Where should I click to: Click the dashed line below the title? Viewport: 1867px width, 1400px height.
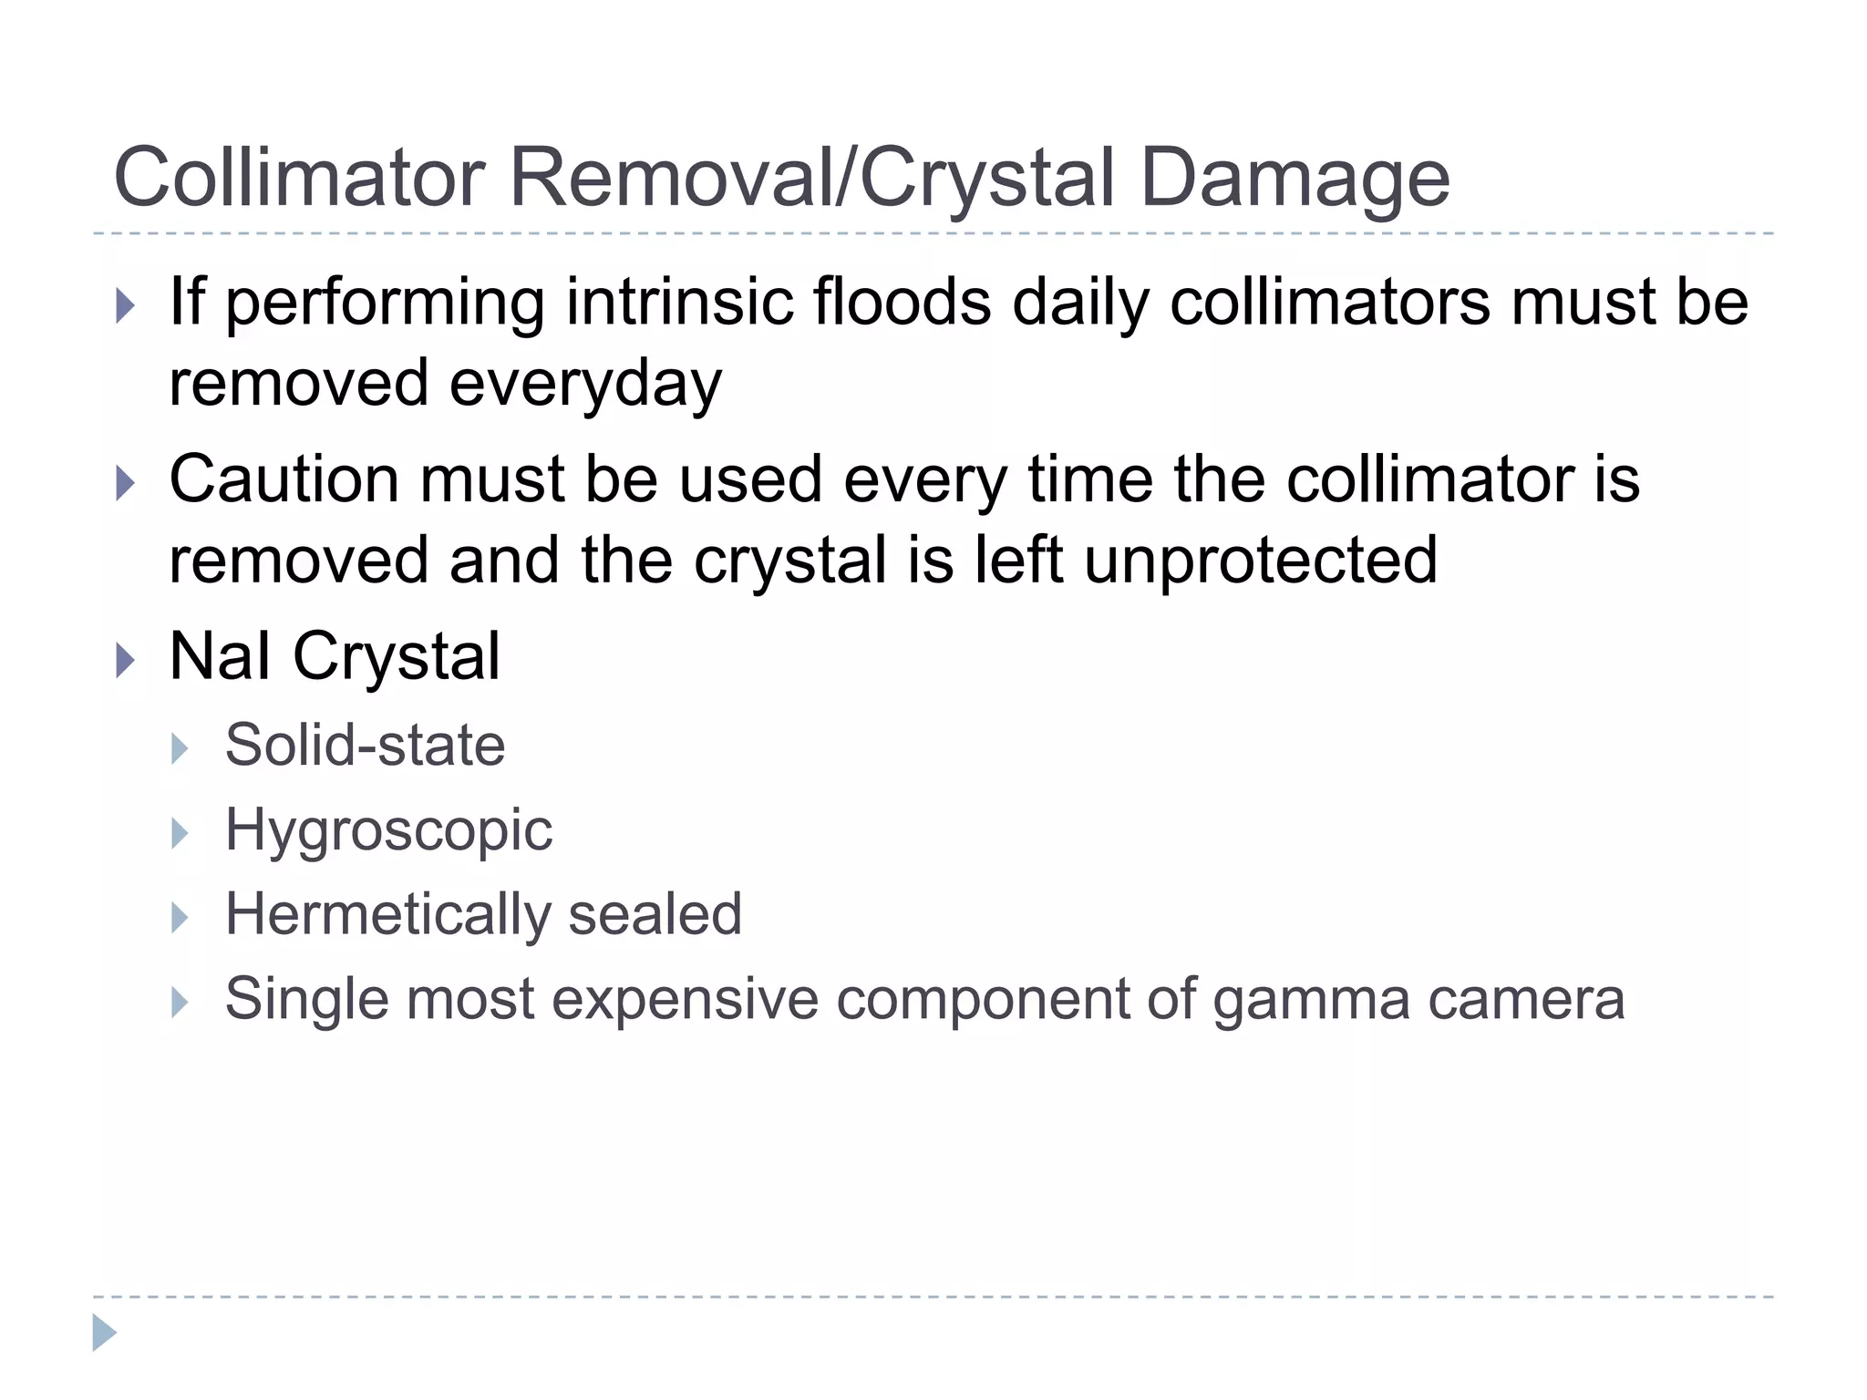click(933, 234)
